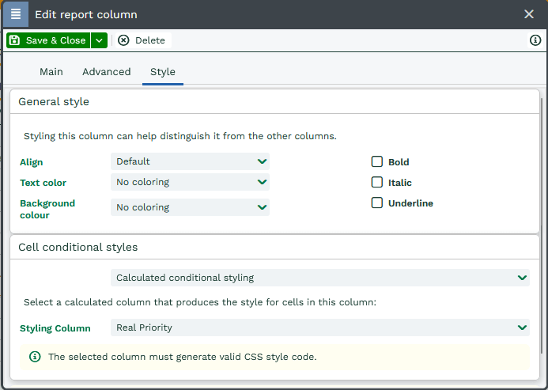
Task: Switch to the Advanced tab
Action: click(x=106, y=72)
